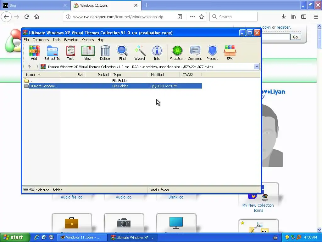Click the briefcase icon thumbnail
This screenshot has width=322, height=242.
click(x=72, y=223)
